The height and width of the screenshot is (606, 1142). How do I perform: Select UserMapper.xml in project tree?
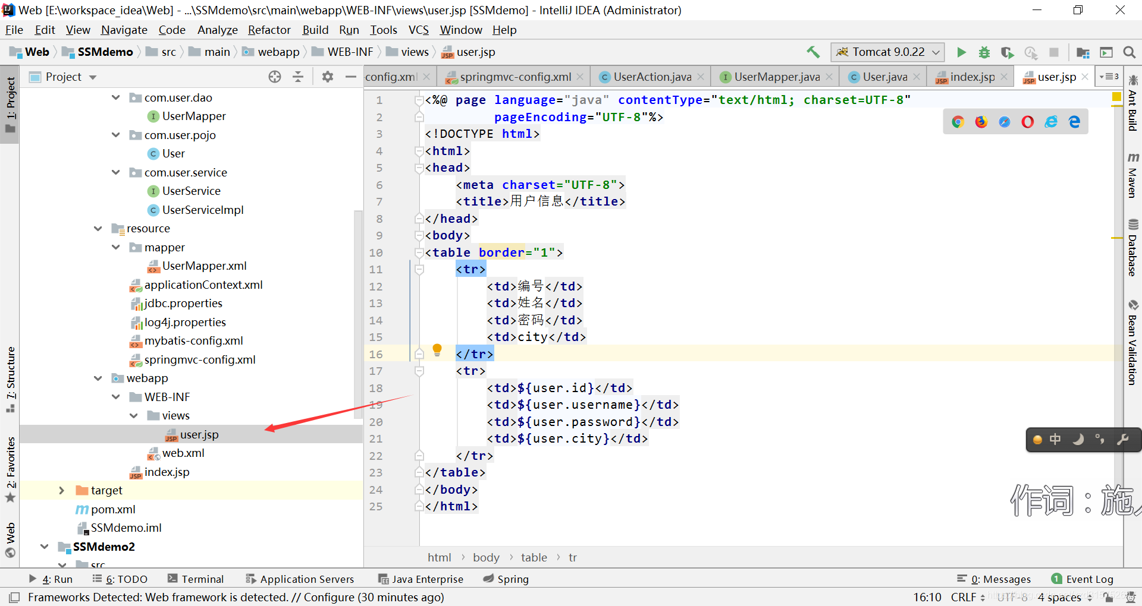tap(204, 266)
